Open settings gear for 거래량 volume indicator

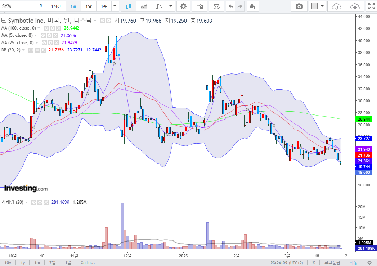click(40, 202)
